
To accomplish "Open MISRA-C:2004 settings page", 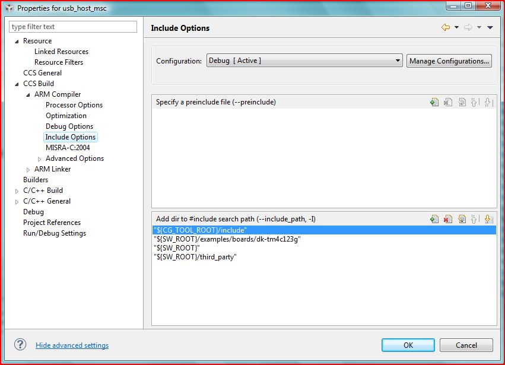I will 68,148.
